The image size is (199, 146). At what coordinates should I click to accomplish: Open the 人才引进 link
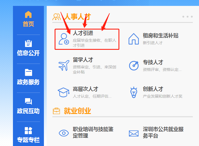tap(83, 33)
